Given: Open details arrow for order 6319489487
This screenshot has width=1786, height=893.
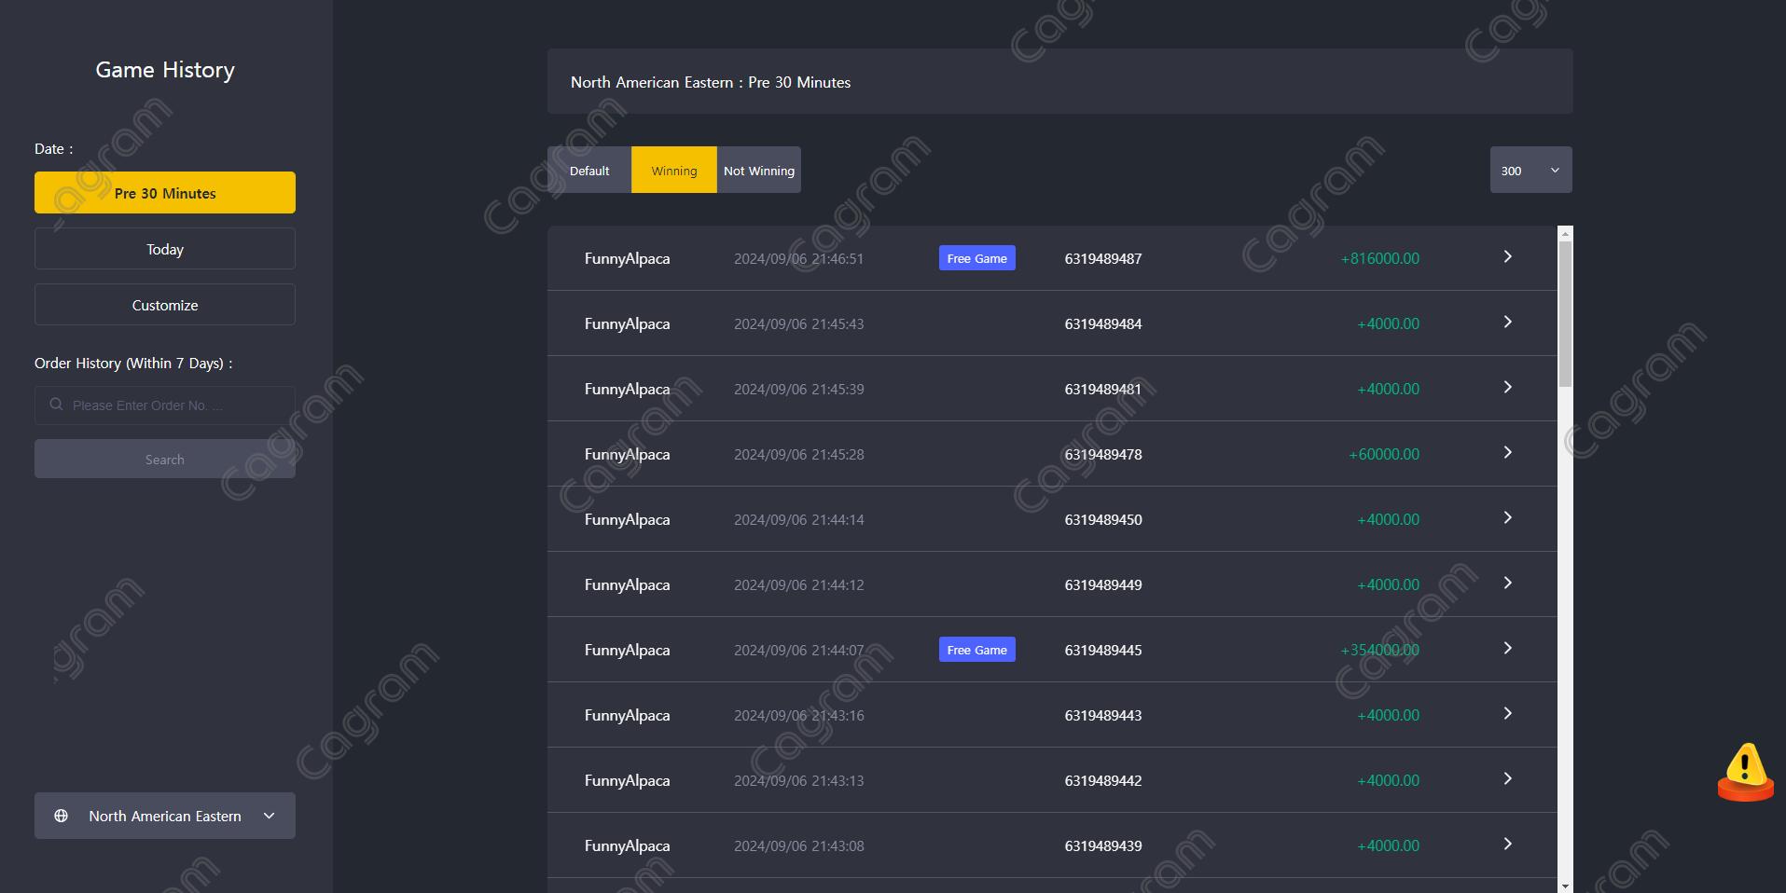Looking at the screenshot, I should click(x=1507, y=257).
